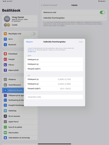Tap the Wi-Fi status bar indicator
Image resolution: width=109 pixels, height=145 pixels.
pos(99,1)
